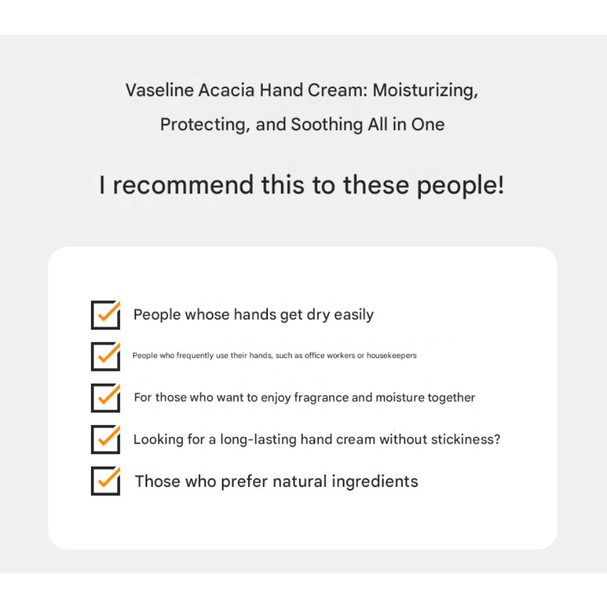
Task: Click empty white card area below the checklist
Action: pos(302,522)
